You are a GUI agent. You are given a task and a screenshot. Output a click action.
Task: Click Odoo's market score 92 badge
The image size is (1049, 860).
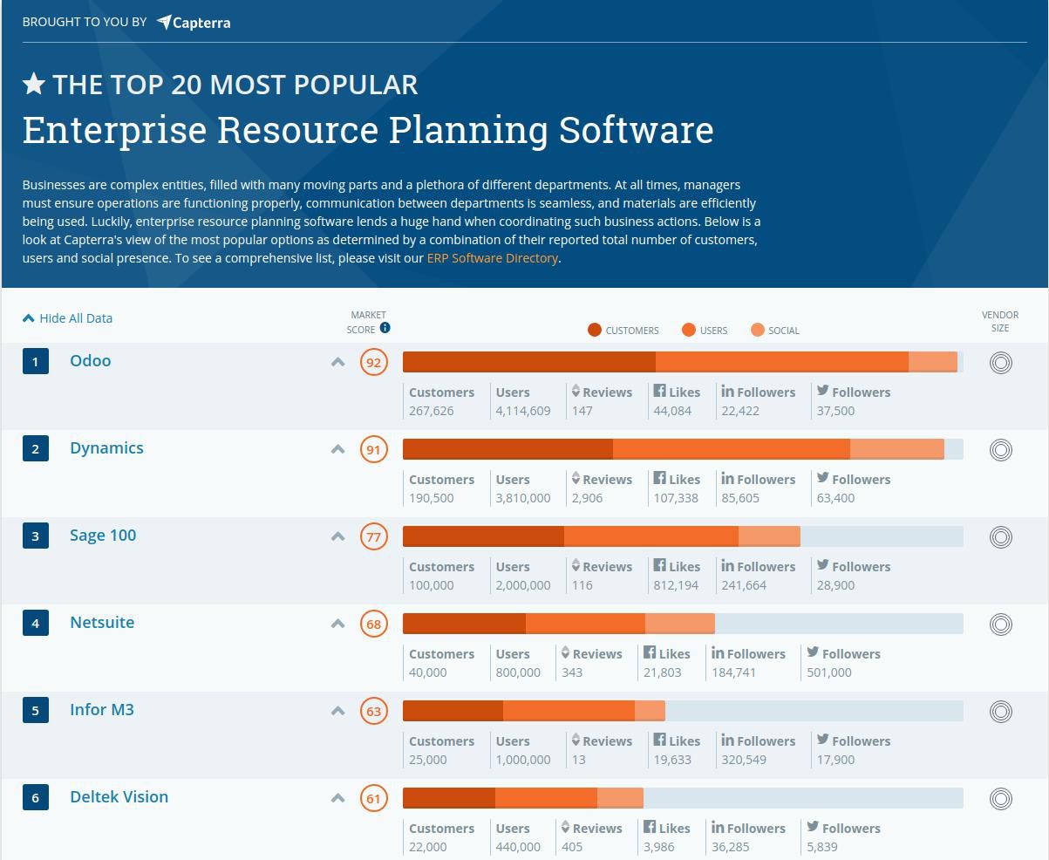tap(374, 362)
